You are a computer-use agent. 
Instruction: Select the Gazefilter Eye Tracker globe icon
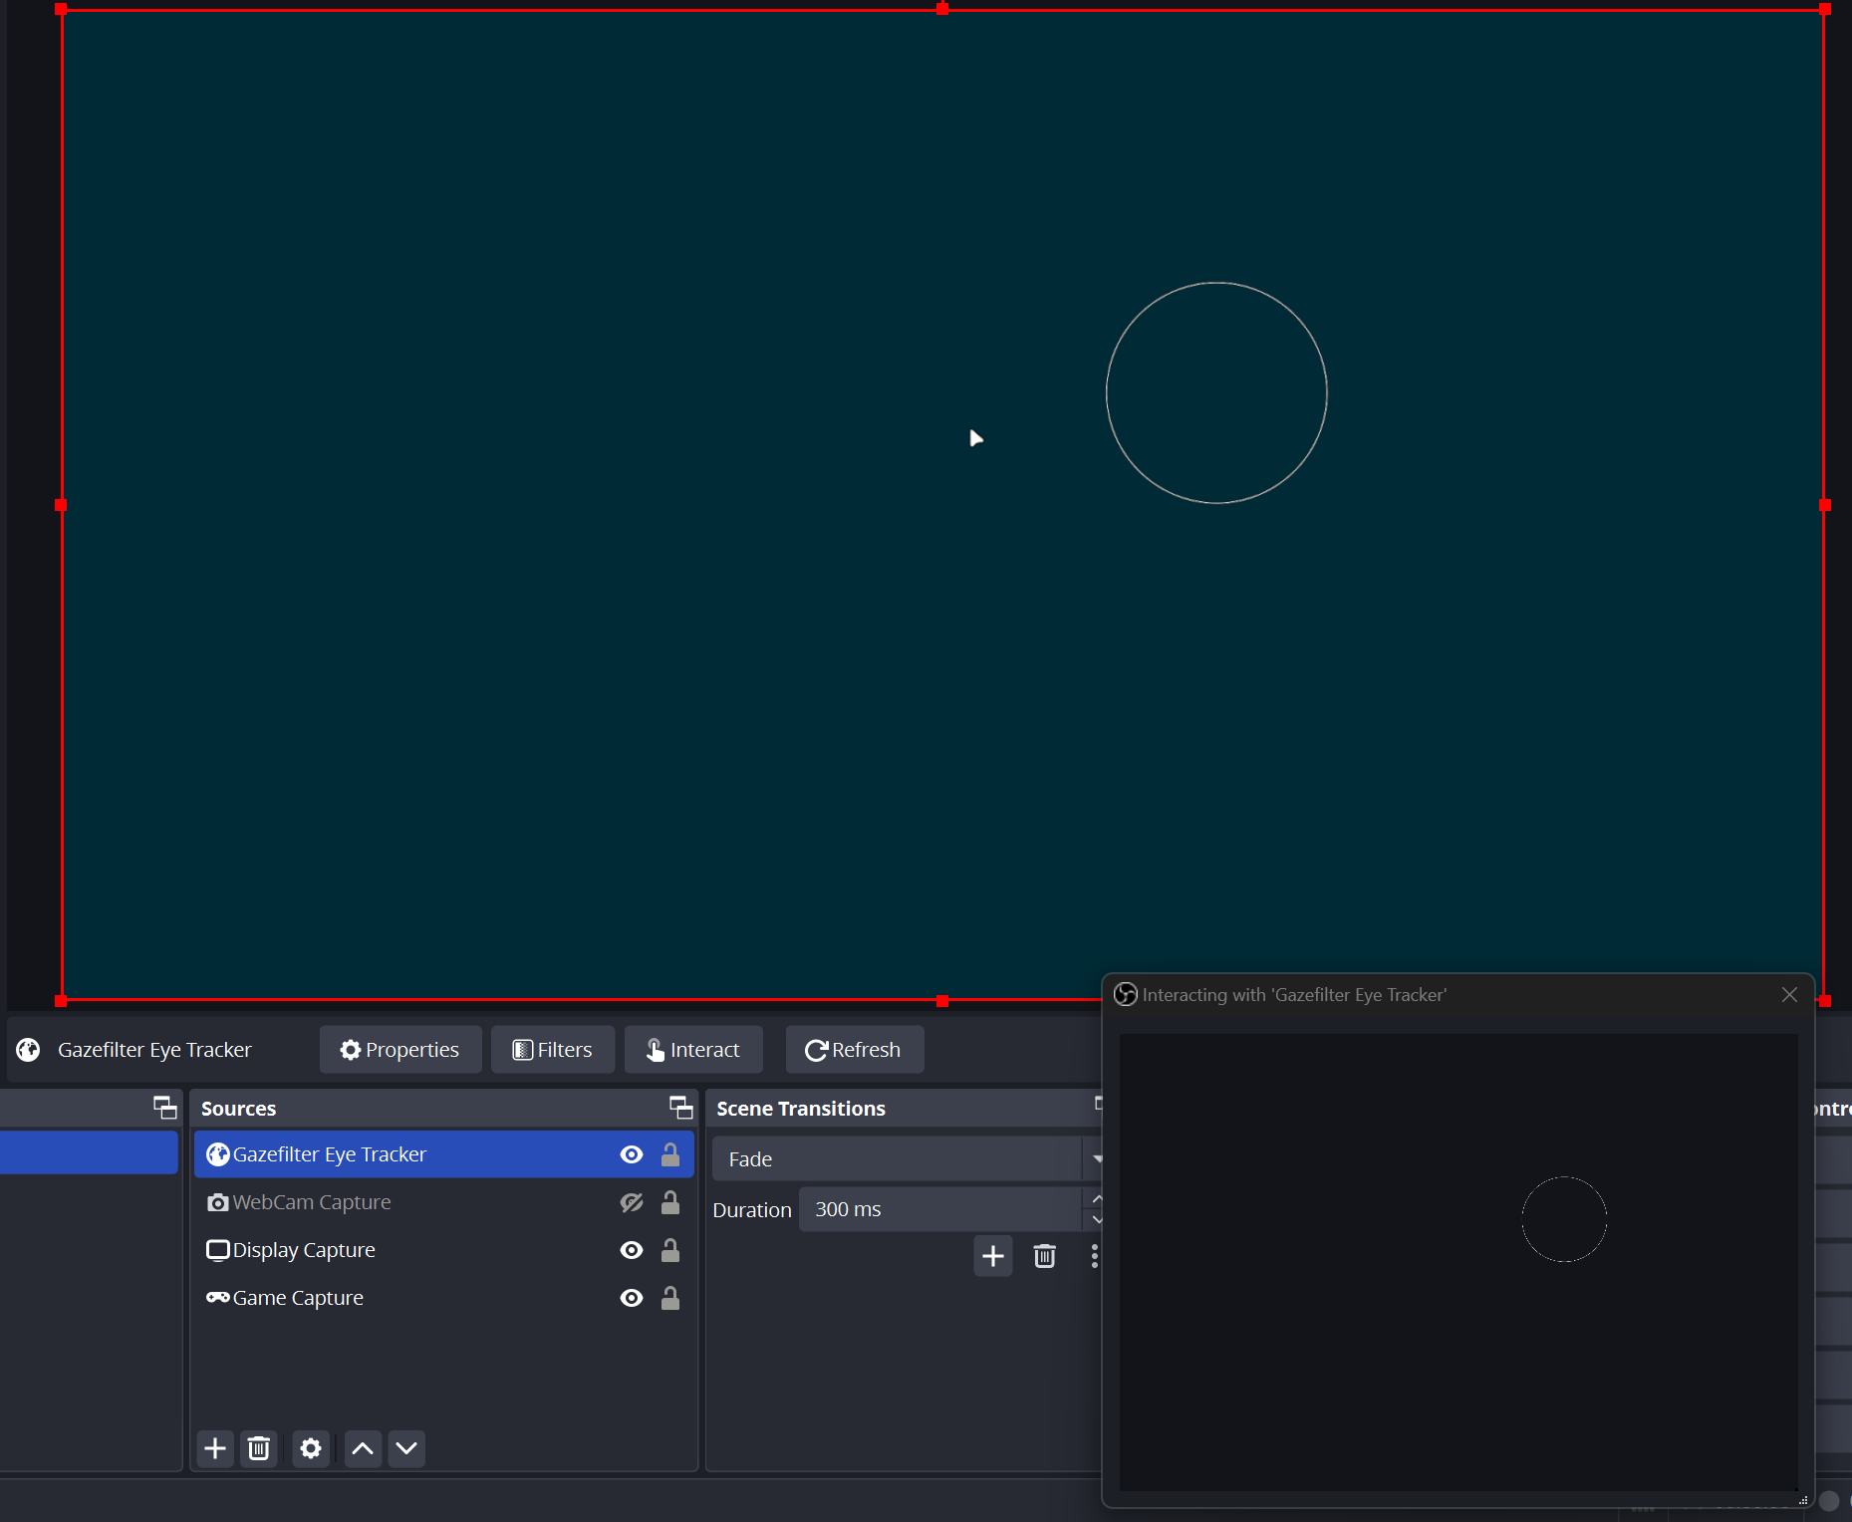217,1153
